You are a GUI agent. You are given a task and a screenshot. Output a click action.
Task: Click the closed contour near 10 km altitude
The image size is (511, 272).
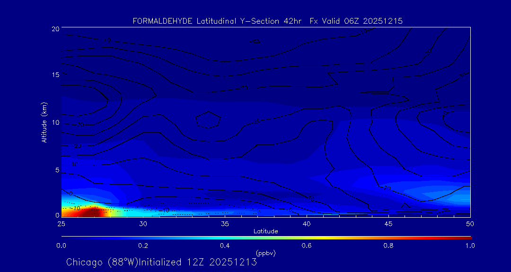coord(208,120)
